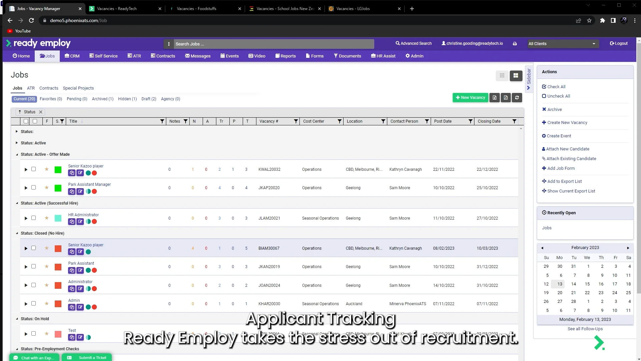Click into the Search Jobs field
Screen dimensions: 641x361
[x=274, y=44]
